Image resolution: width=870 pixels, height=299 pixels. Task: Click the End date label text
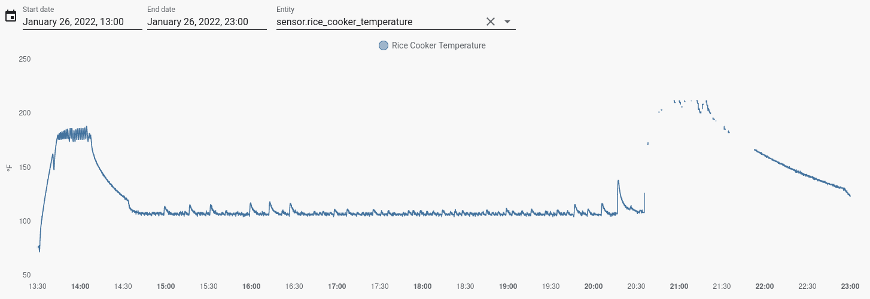[x=161, y=10]
